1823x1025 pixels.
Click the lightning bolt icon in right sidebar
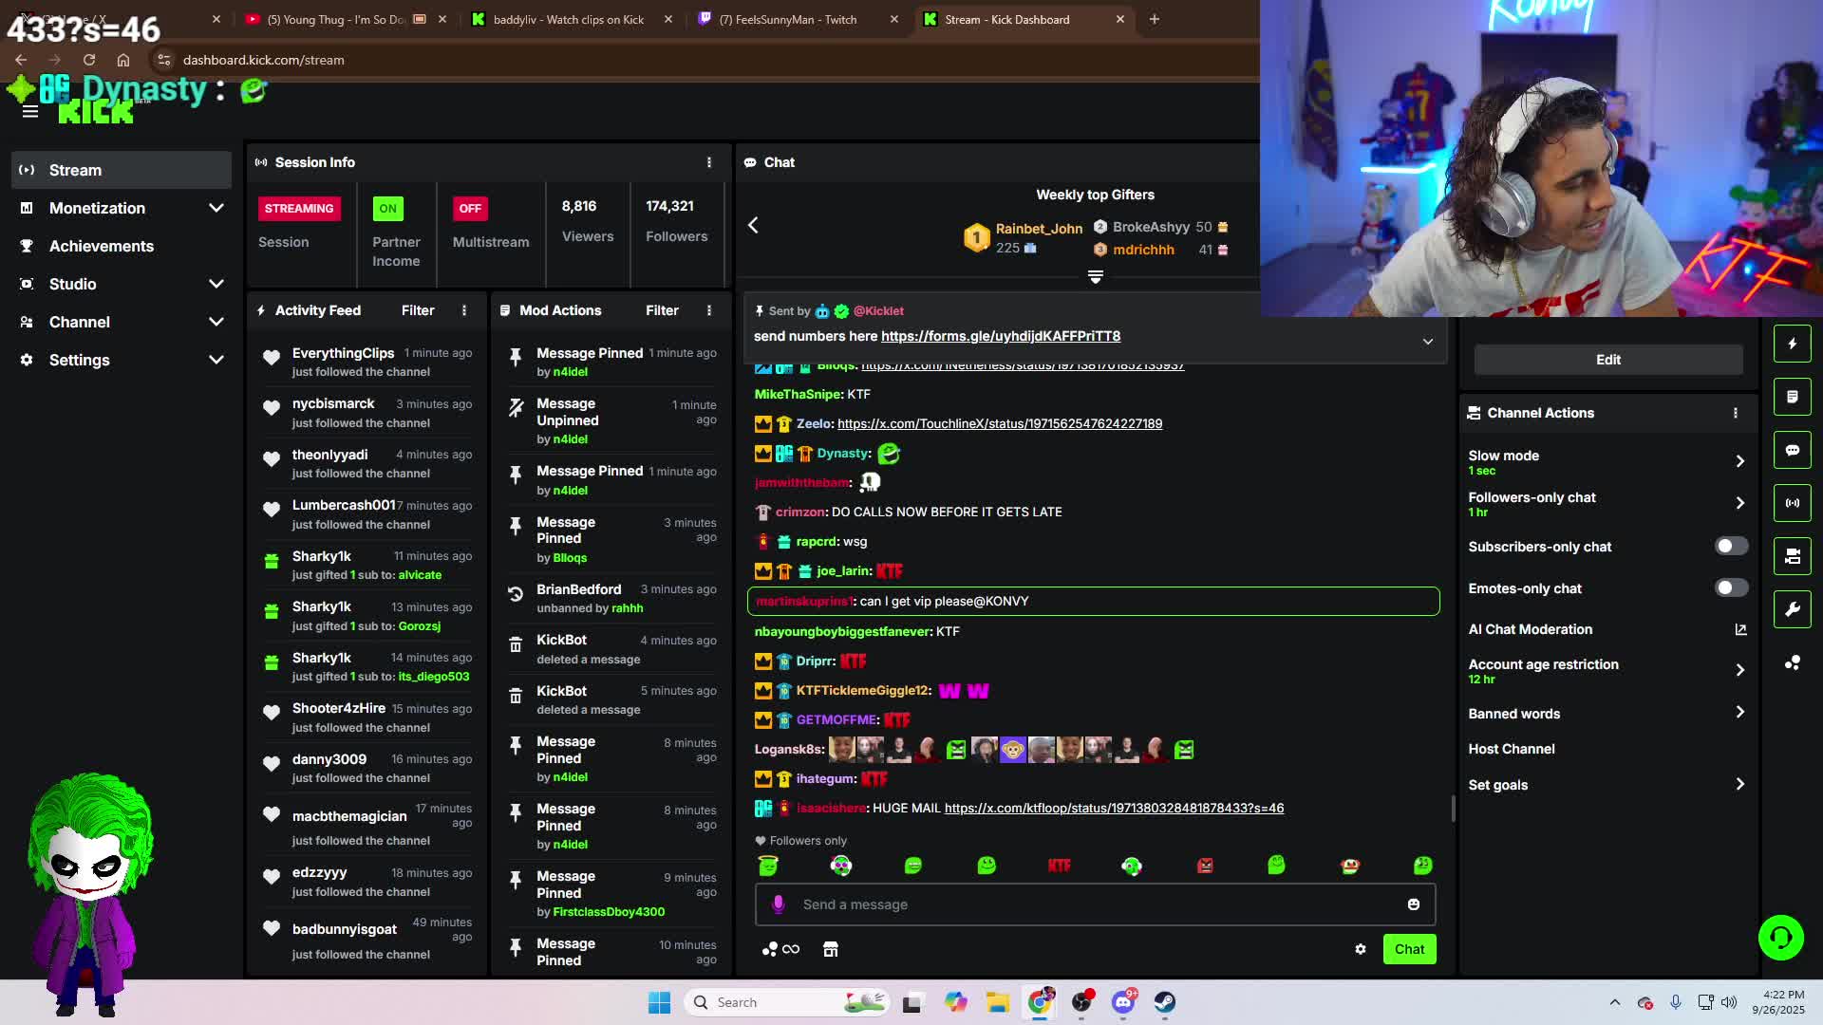point(1792,344)
